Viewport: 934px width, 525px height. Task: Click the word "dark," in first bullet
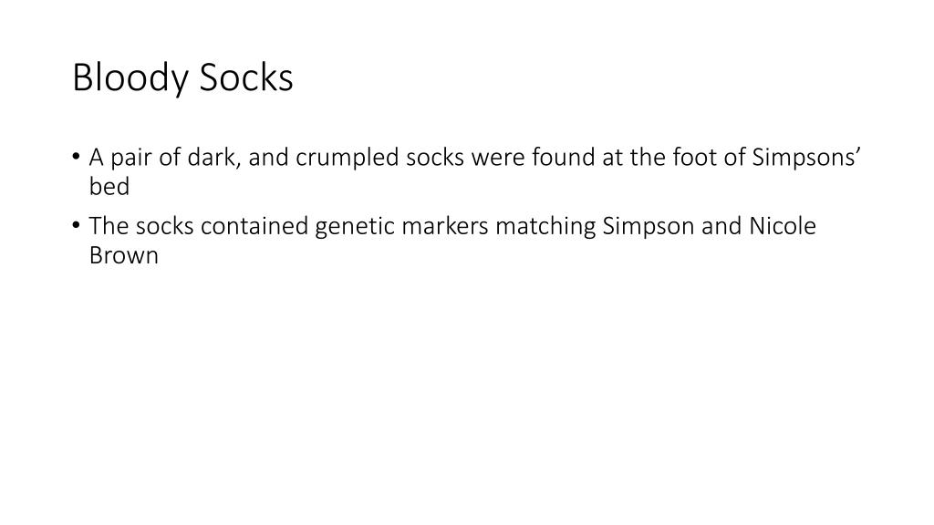(214, 158)
